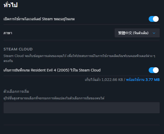The image size is (164, 134).
Task: Click the white knob on the overlay switch
Action: pos(156,19)
